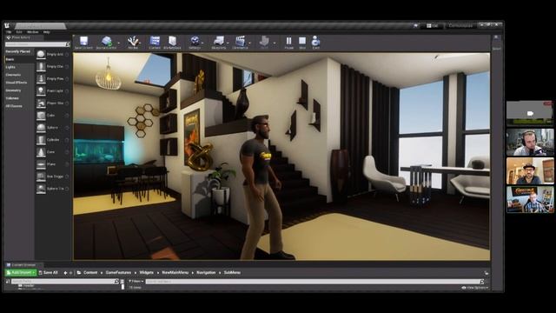
Task: Open Source Control dropdown arrow
Action: pos(118,43)
